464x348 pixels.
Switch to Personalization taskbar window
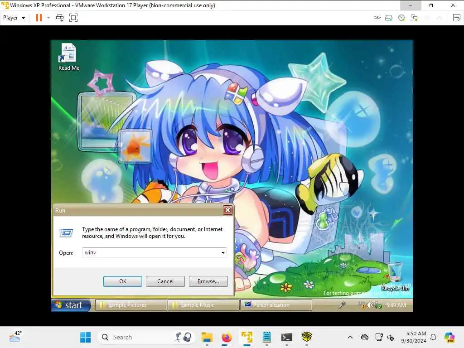276,305
